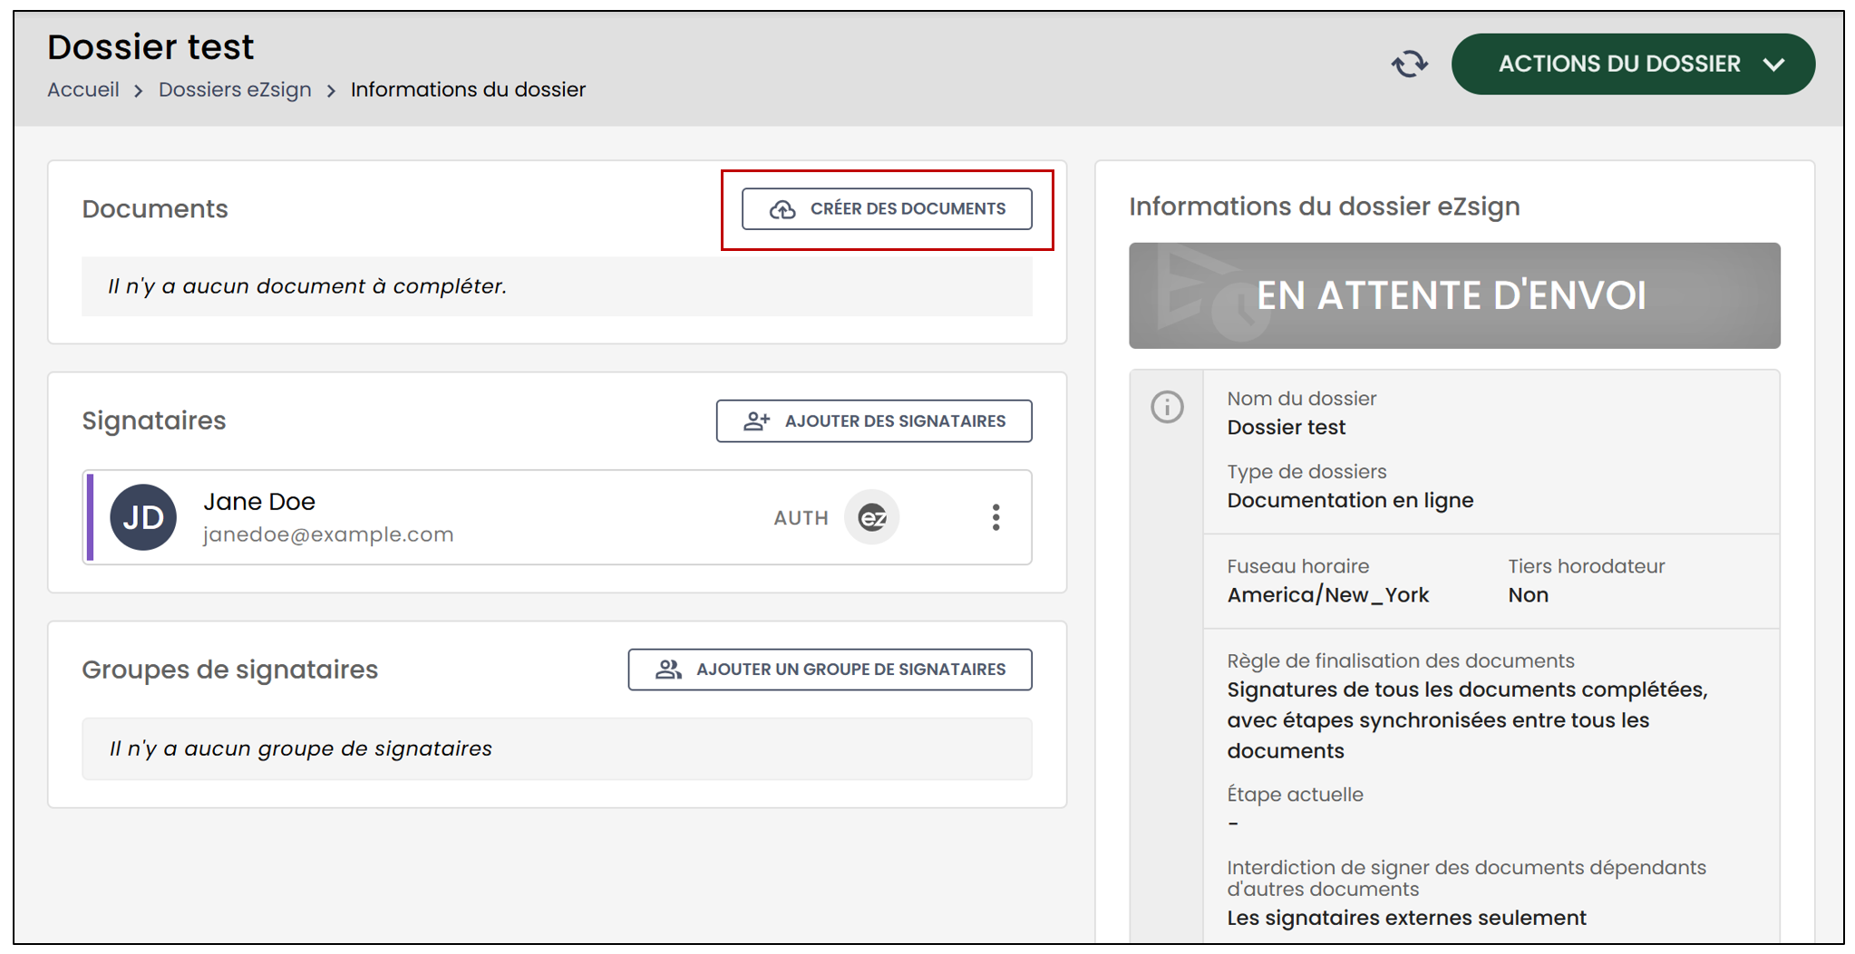Click the refresh sync arrows icon

[1409, 64]
